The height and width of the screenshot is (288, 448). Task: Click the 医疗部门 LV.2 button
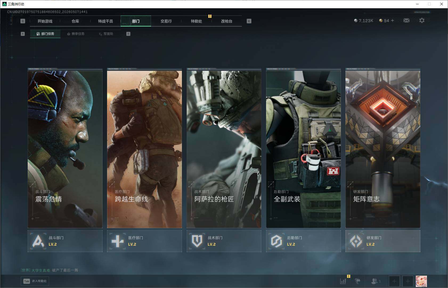(x=144, y=241)
